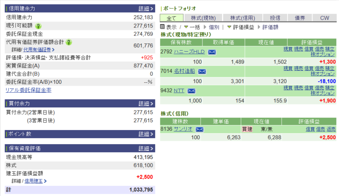Open the 信用建玉 details link
Image resolution: width=339 pixels, height=196 pixels.
pyautogui.click(x=35, y=181)
